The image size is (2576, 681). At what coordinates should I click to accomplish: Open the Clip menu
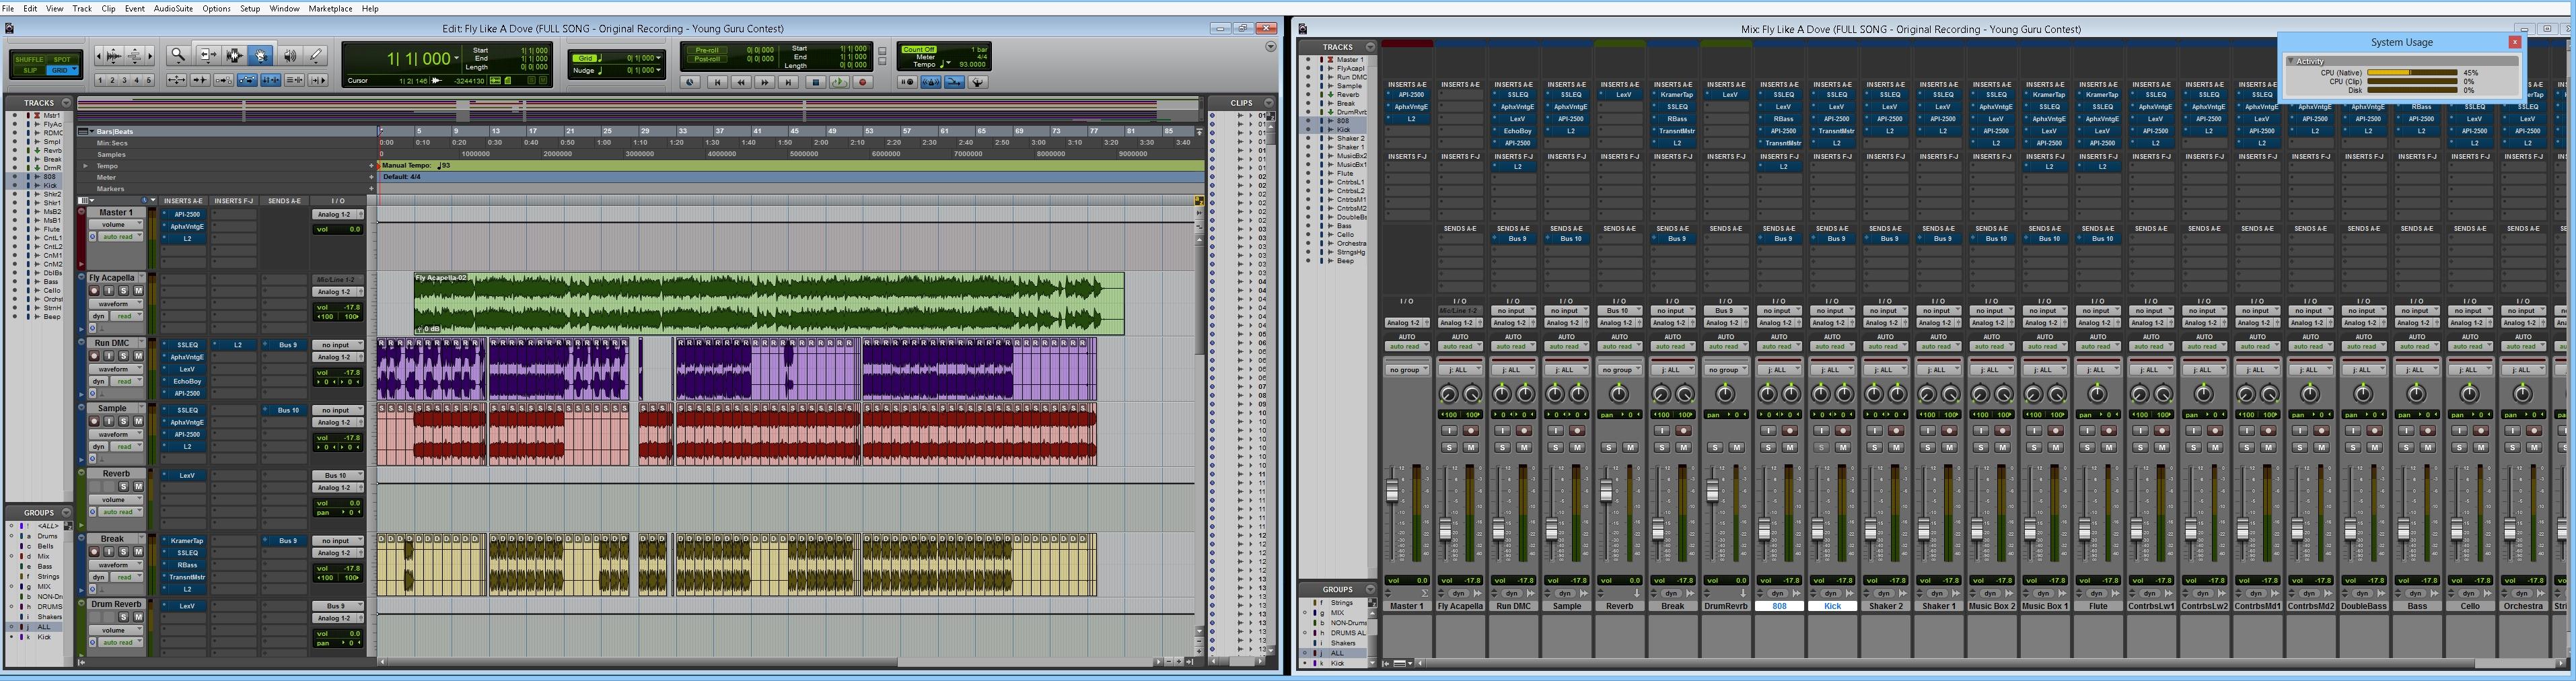pyautogui.click(x=108, y=8)
